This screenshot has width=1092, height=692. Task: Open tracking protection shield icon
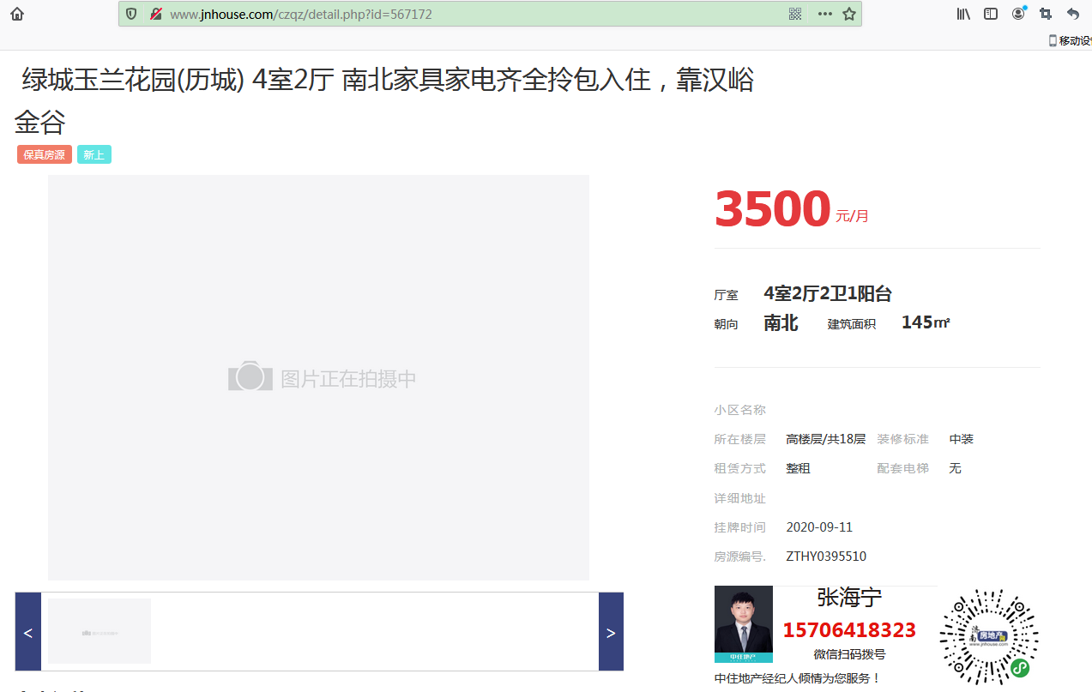[131, 14]
